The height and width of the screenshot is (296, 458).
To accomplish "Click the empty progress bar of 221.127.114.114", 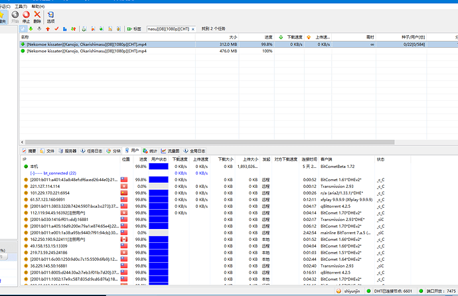I will click(x=159, y=186).
